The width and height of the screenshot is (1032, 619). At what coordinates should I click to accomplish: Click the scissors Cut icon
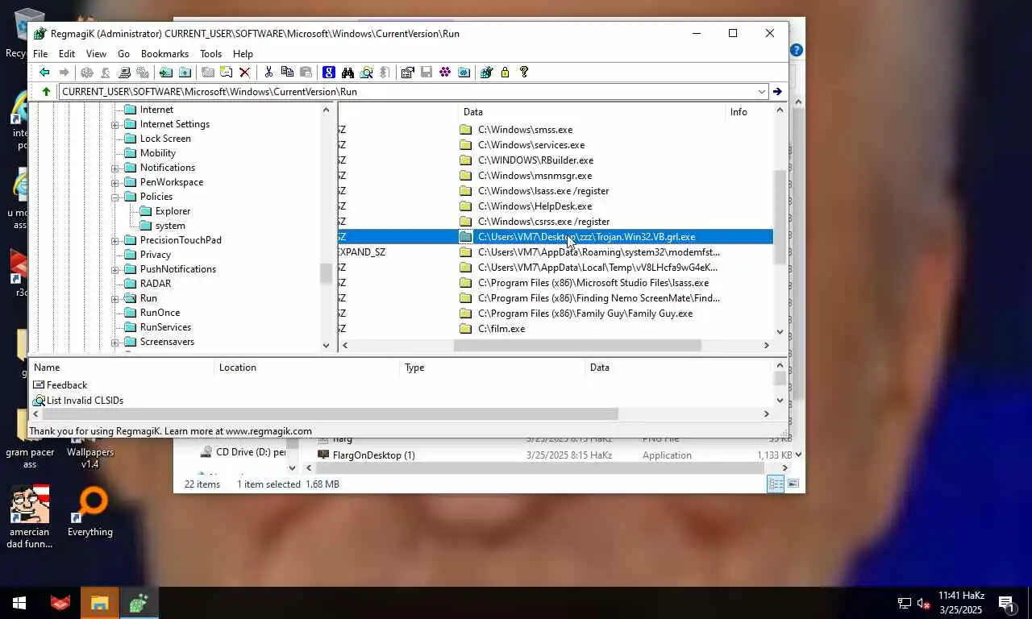(268, 72)
